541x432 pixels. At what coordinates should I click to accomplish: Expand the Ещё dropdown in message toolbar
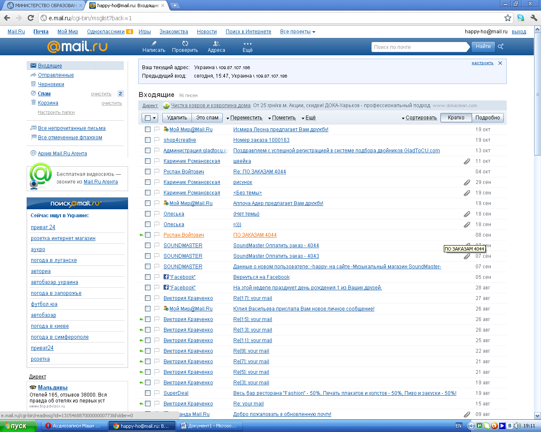pos(309,118)
